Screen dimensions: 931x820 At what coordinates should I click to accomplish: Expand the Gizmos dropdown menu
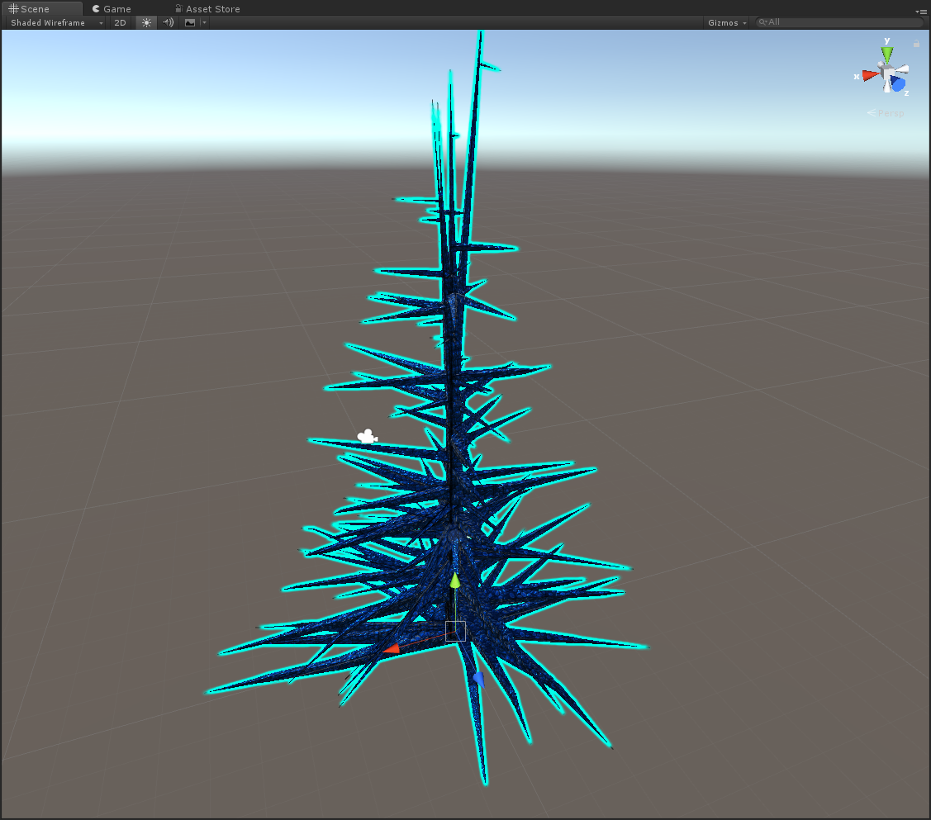tap(727, 22)
